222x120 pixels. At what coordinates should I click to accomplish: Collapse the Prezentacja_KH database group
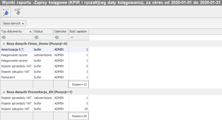click(x=4, y=92)
